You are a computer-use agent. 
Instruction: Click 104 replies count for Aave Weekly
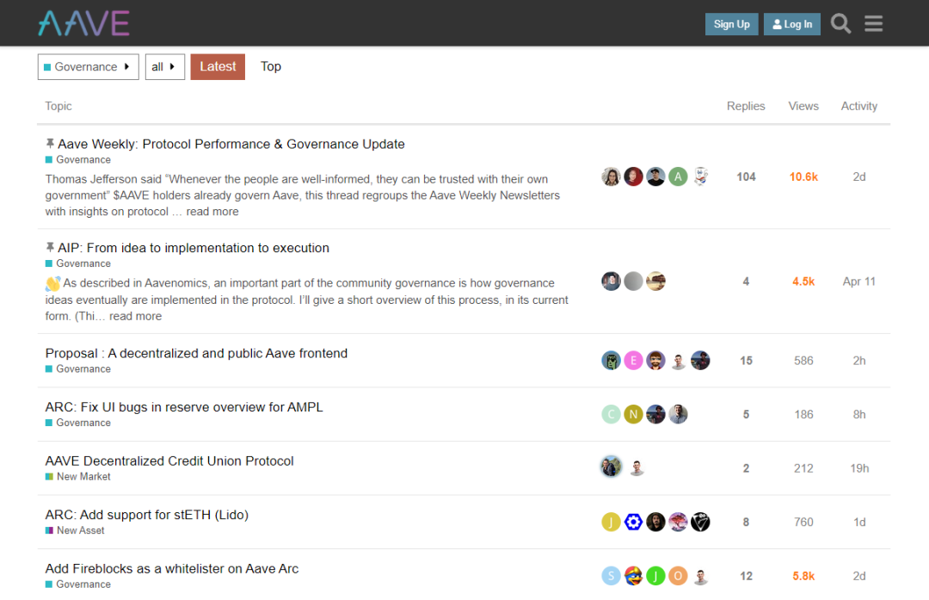(746, 176)
